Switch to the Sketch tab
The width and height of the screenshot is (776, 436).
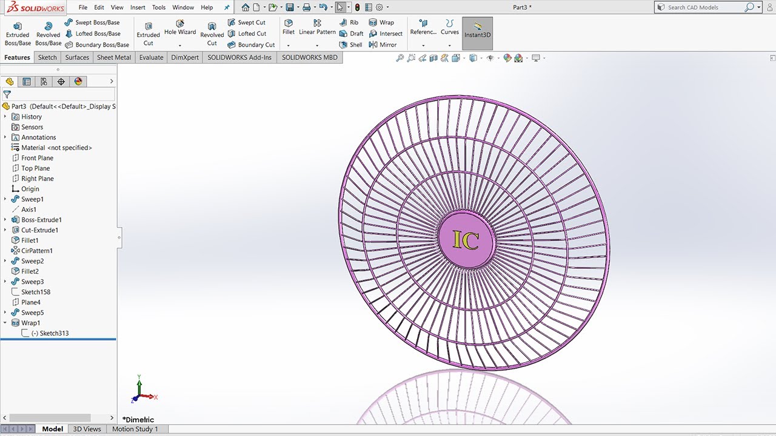click(47, 58)
